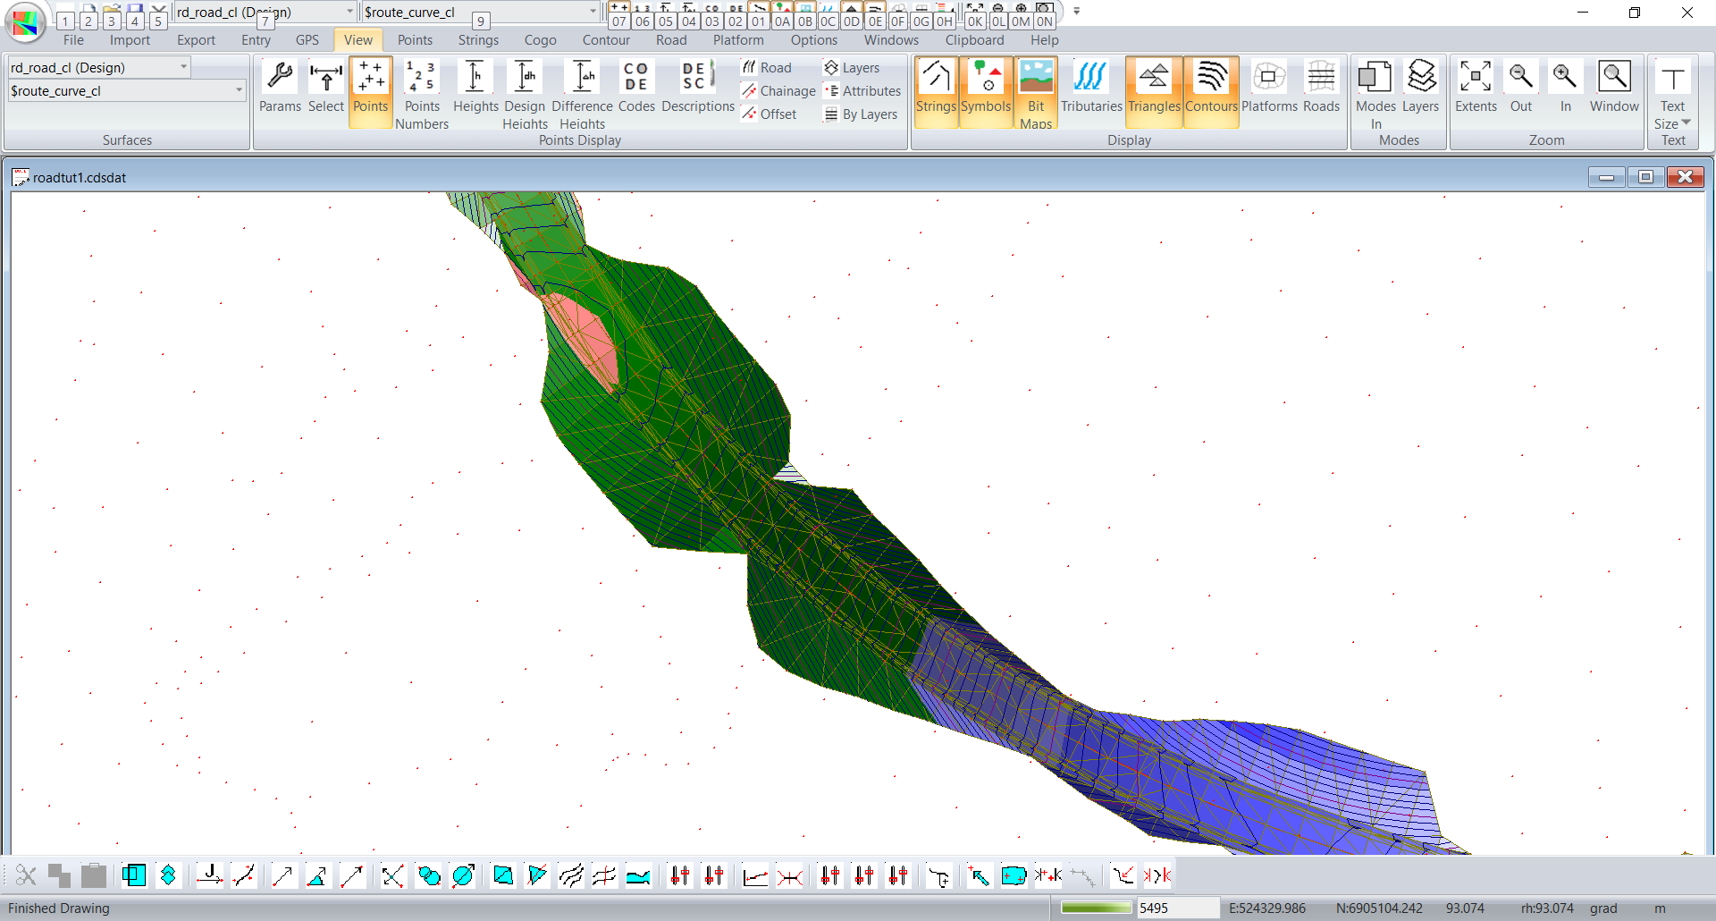Switch to the Road ribbon tab

click(670, 40)
